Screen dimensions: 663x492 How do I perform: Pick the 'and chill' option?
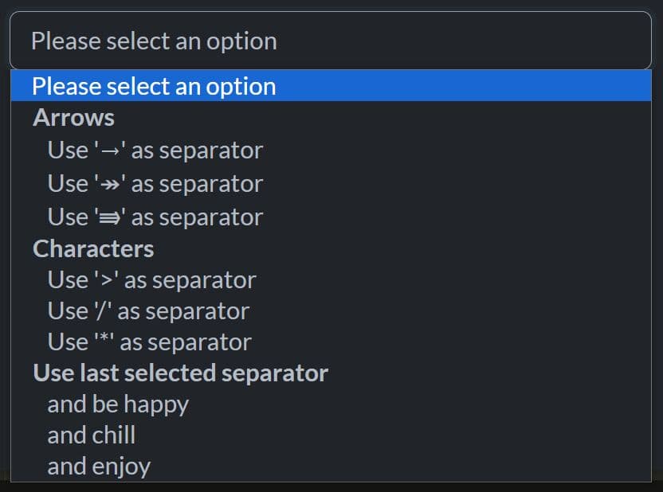pos(91,435)
